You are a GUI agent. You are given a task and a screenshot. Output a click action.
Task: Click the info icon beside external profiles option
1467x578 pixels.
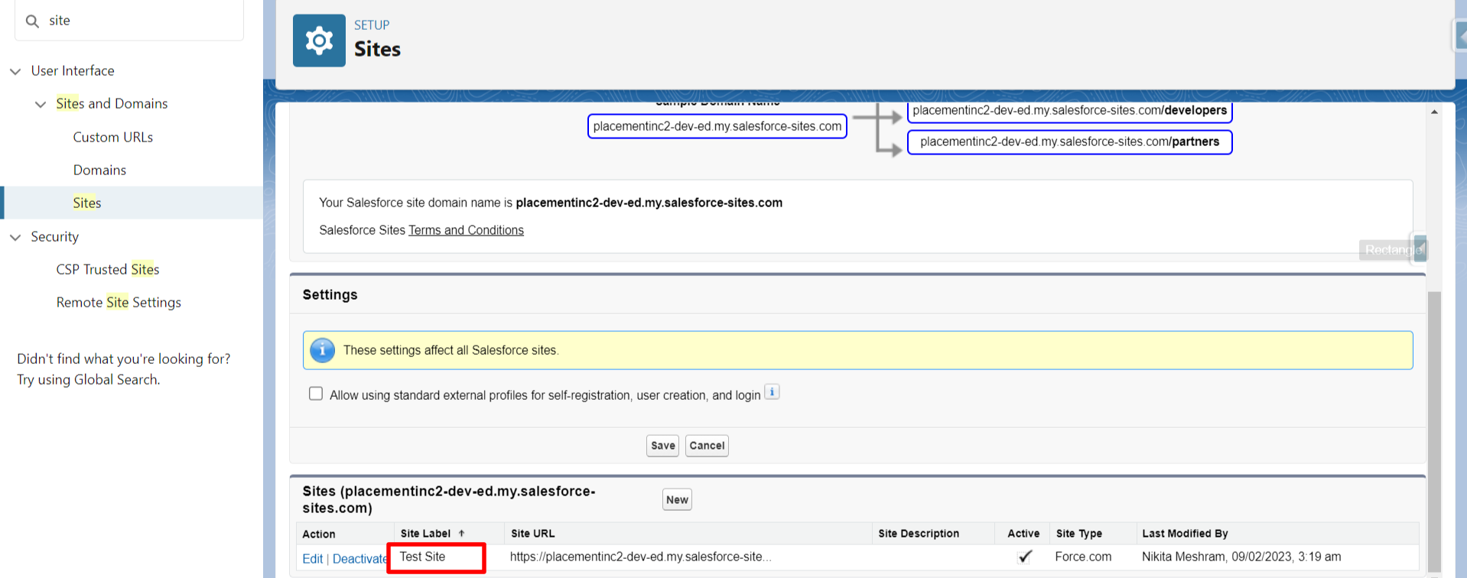coord(772,392)
